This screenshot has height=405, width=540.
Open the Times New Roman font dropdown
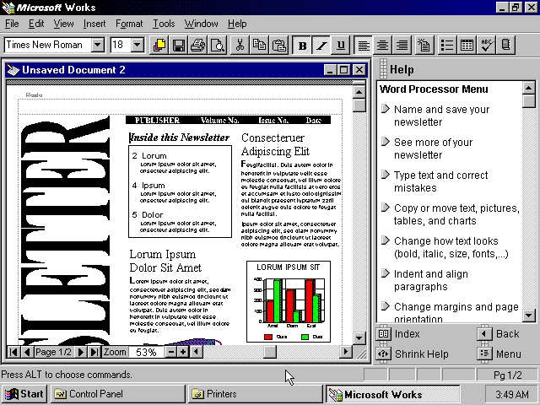click(98, 45)
